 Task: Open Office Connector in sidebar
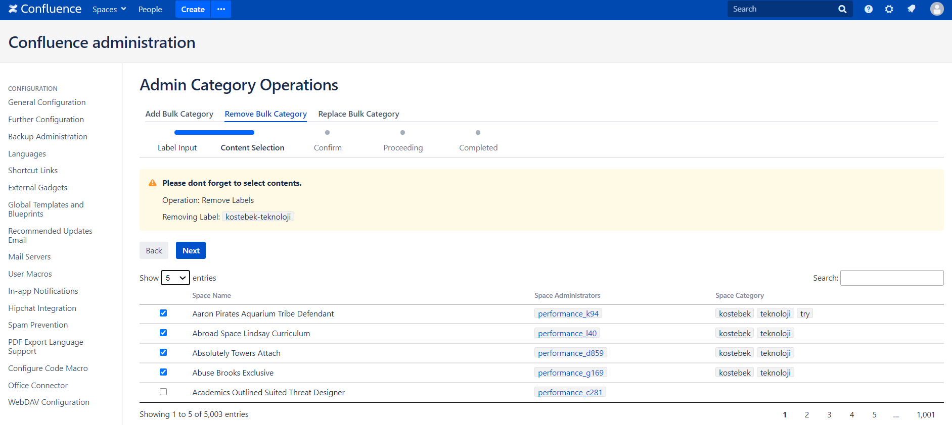click(x=38, y=386)
